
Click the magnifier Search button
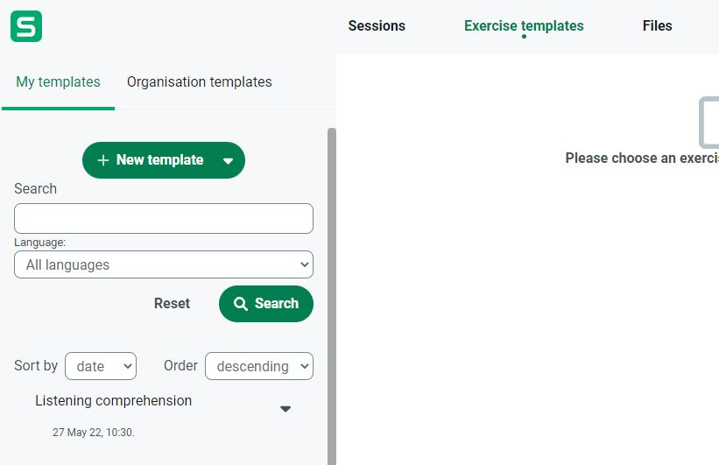click(266, 304)
